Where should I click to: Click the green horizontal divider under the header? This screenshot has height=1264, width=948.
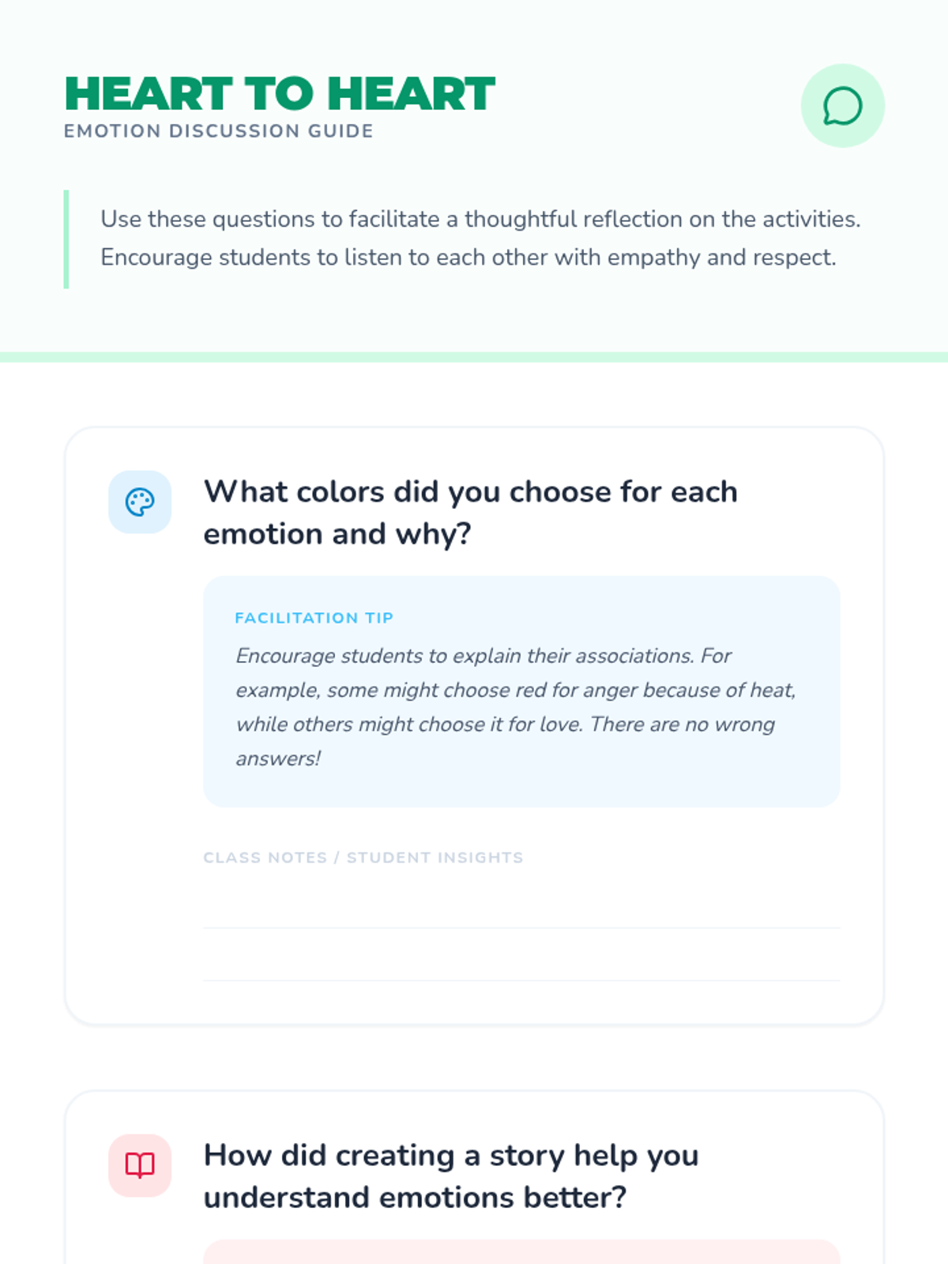point(474,357)
